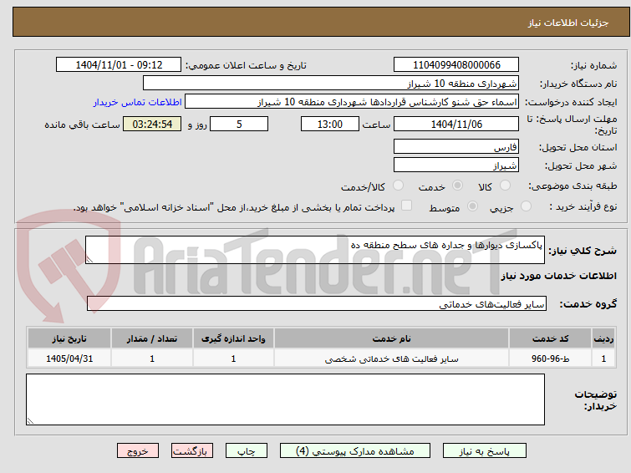Click the شماره نیاز field 1104099408000066
This screenshot has width=631, height=473.
[x=456, y=65]
